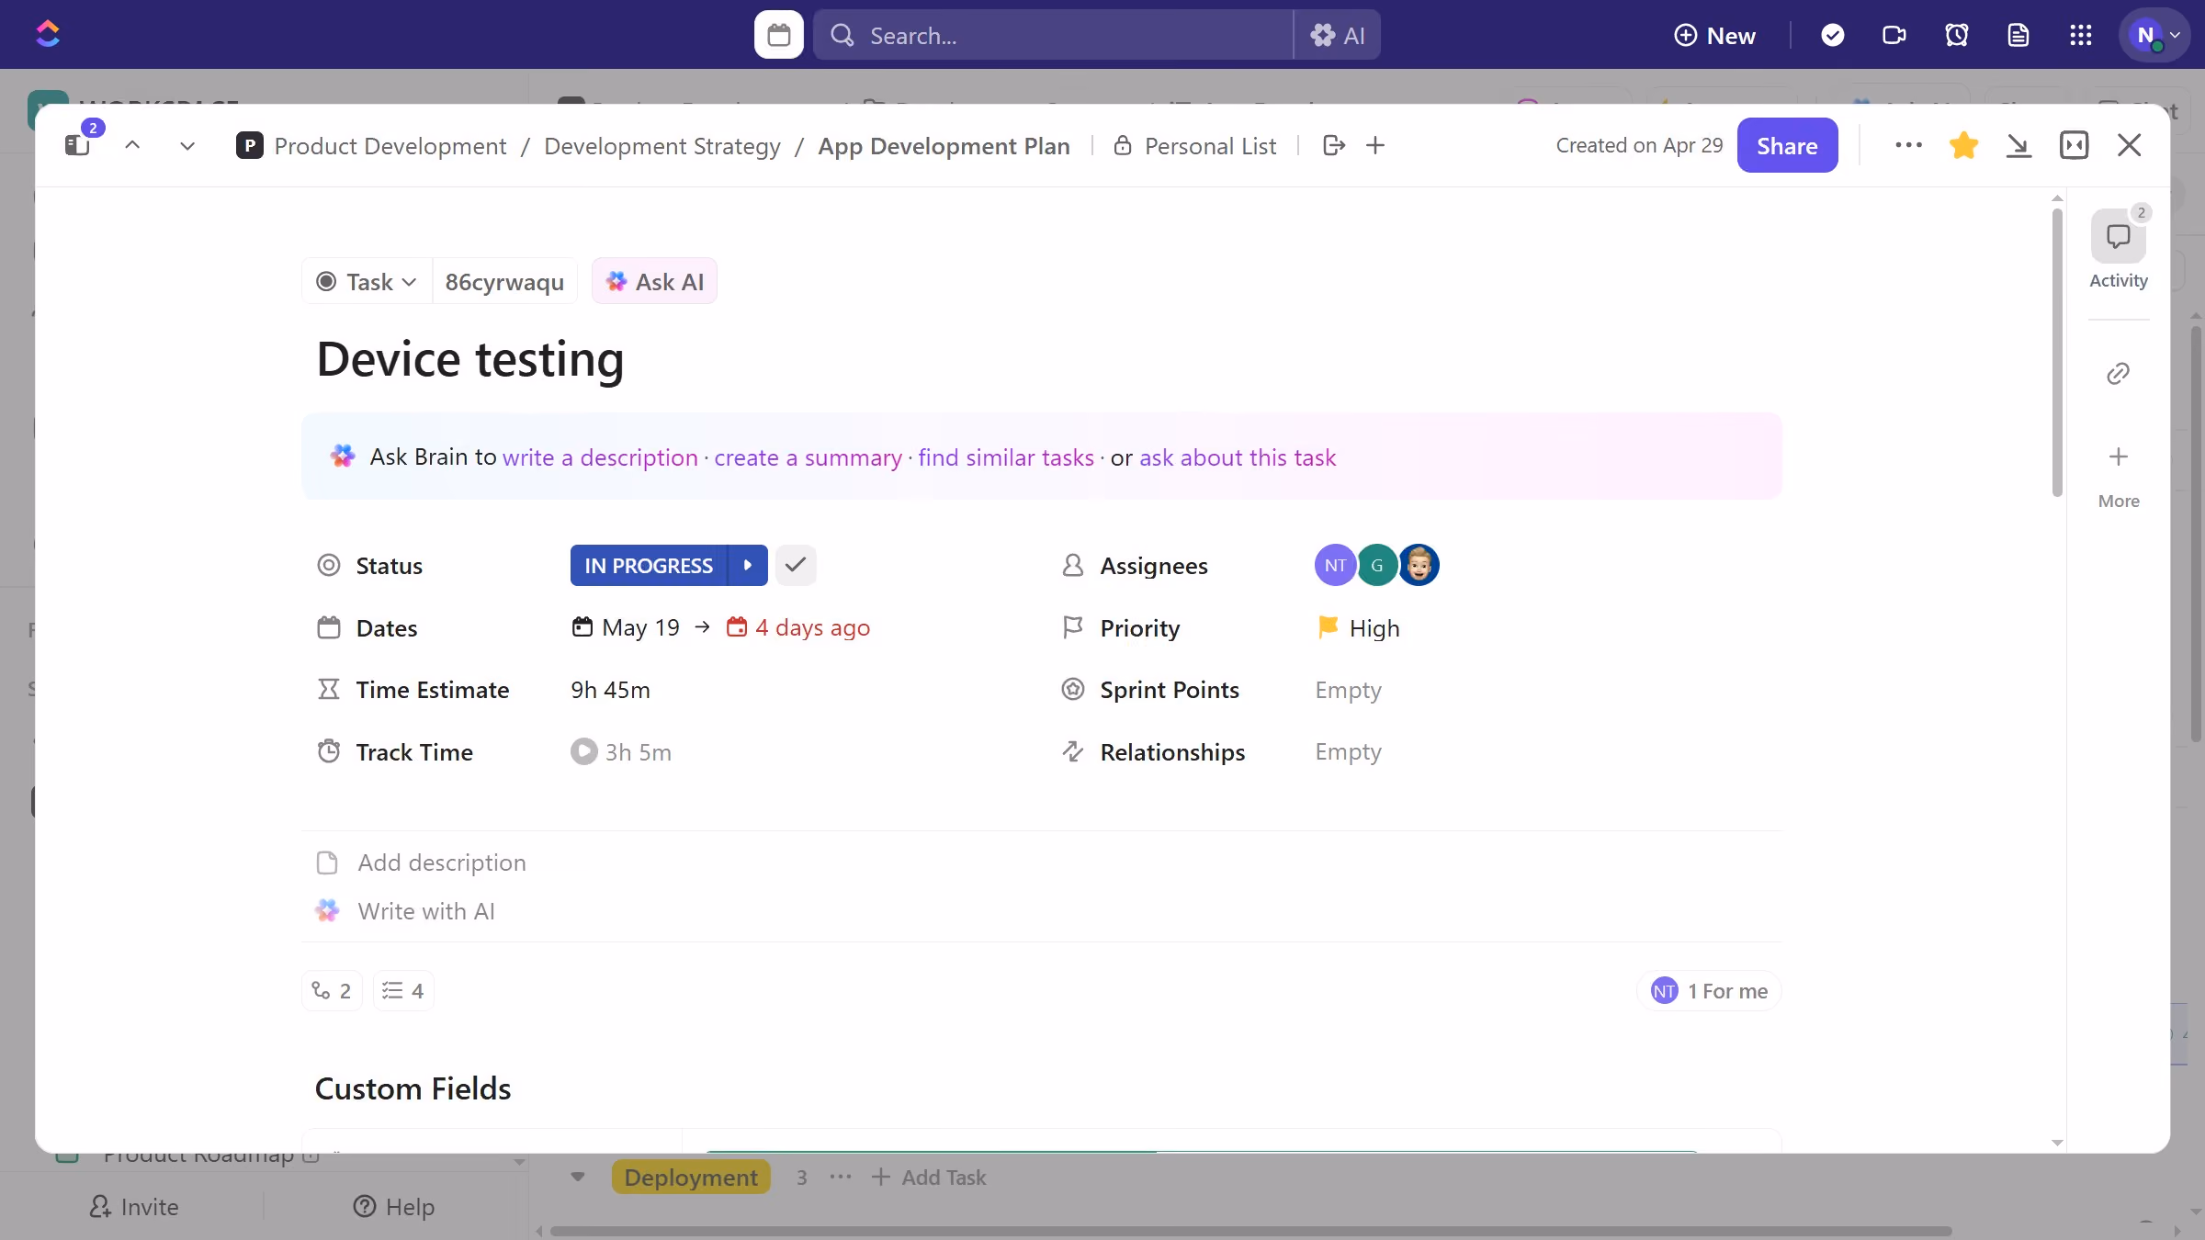The width and height of the screenshot is (2205, 1240).
Task: Copy the task ID 86cyrwaqu
Action: [x=504, y=281]
